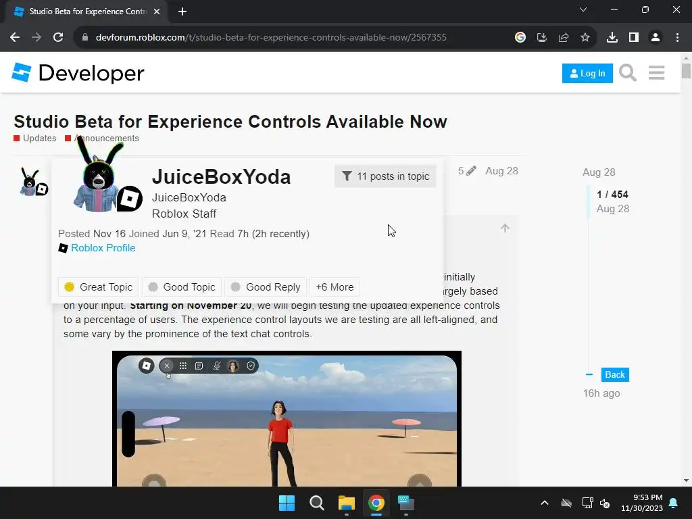Click the address bar URL field
The height and width of the screenshot is (519, 692).
click(x=271, y=38)
